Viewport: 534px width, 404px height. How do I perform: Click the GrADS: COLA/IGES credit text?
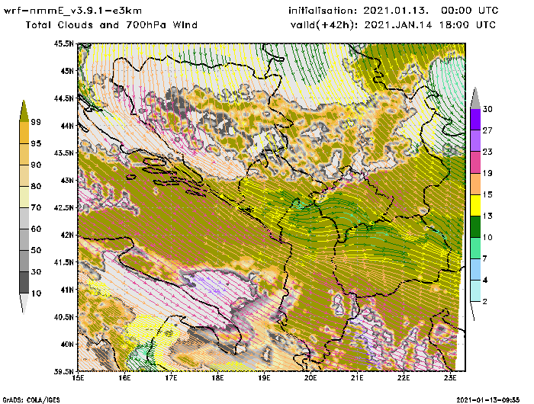pyautogui.click(x=31, y=400)
